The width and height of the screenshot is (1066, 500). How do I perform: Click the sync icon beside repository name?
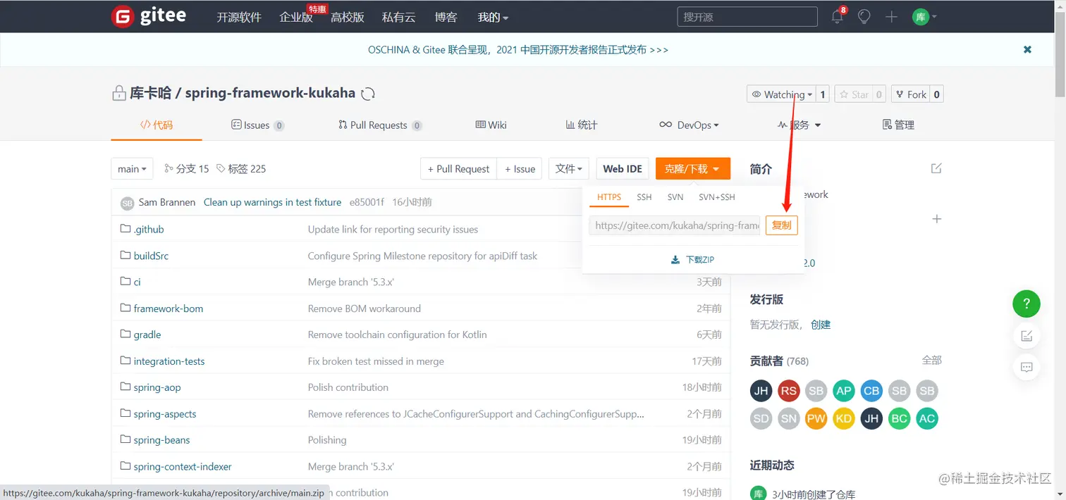point(367,94)
